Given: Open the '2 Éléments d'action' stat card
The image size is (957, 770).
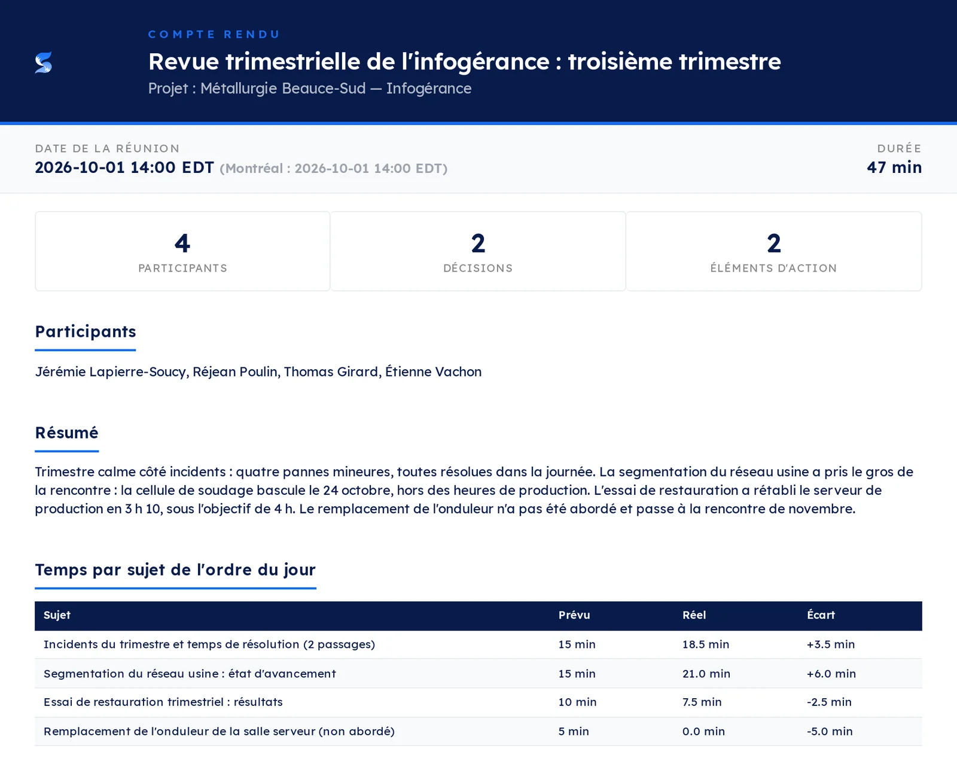Looking at the screenshot, I should pos(773,251).
